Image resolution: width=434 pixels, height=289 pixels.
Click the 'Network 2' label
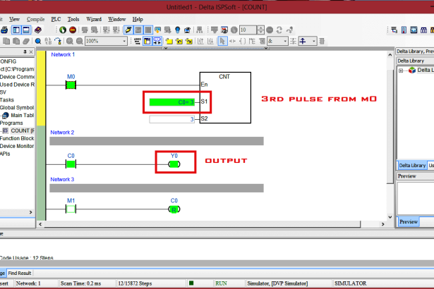coord(62,133)
